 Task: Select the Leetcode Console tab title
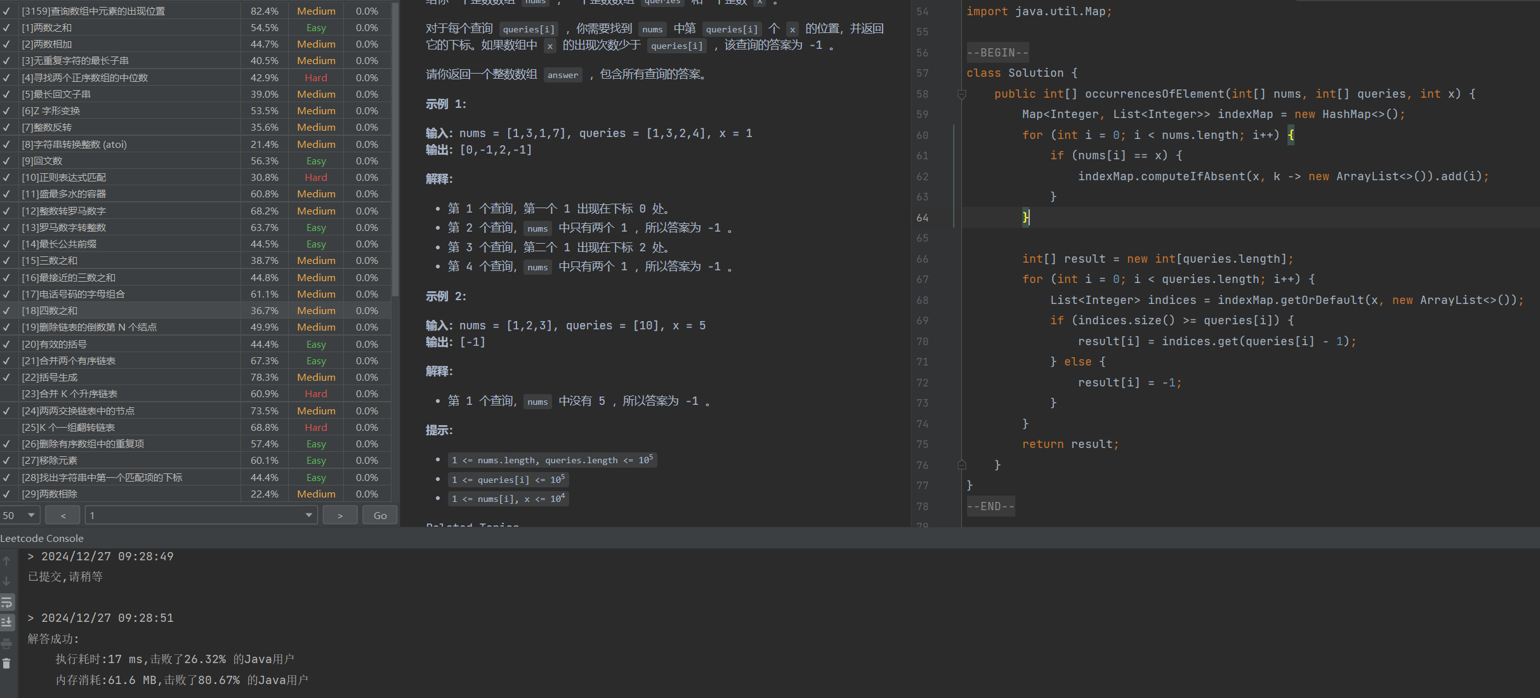coord(42,538)
